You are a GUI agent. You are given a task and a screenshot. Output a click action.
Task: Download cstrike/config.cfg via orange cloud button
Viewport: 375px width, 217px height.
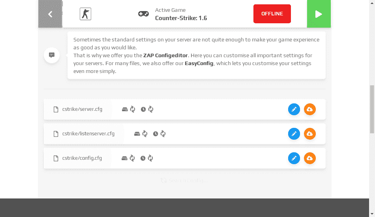pos(310,158)
